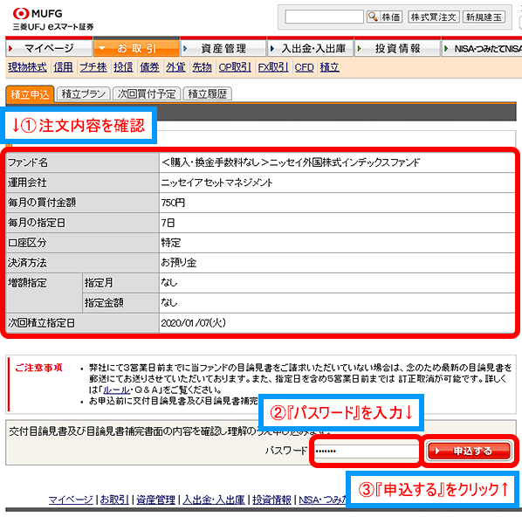
Task: Click the red 申込する button
Action: [x=469, y=451]
